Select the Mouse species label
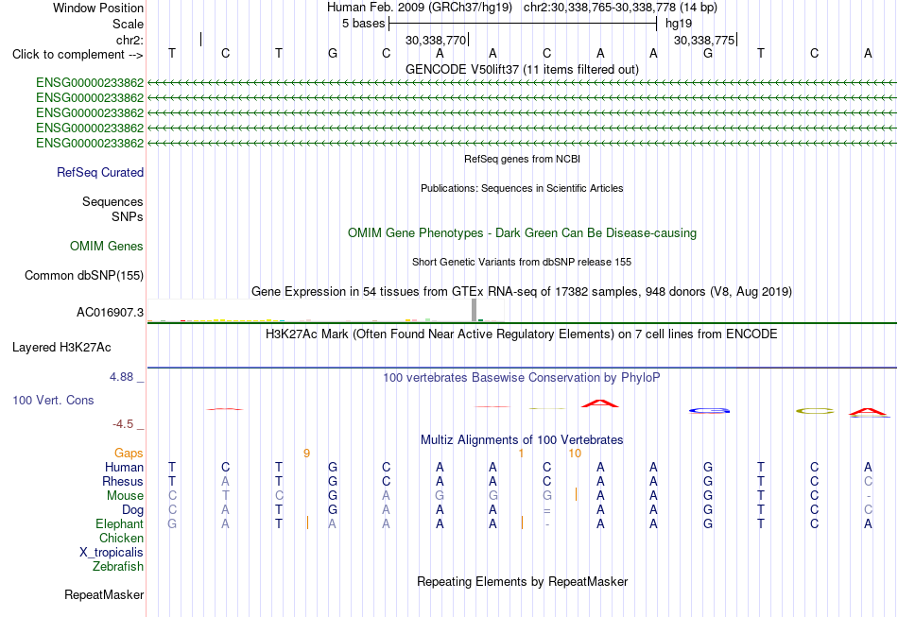The image size is (898, 617). (125, 496)
